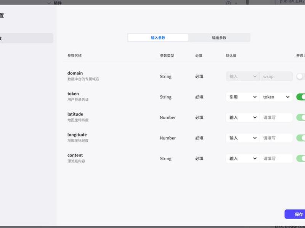The image size is (305, 228).
Task: Click the String type of token
Action: (165, 97)
